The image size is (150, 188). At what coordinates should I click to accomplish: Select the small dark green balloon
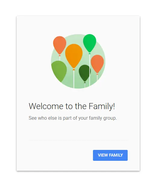pos(85,73)
